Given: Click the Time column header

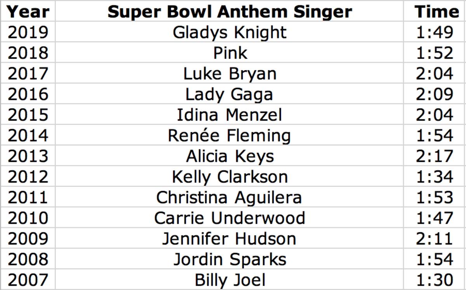Looking at the screenshot, I should point(436,12).
